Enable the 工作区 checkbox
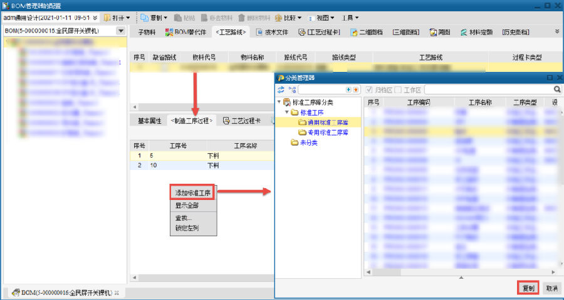564x300 pixels. tap(398, 89)
